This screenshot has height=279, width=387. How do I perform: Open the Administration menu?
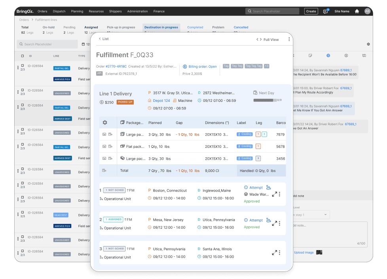pyautogui.click(x=137, y=11)
